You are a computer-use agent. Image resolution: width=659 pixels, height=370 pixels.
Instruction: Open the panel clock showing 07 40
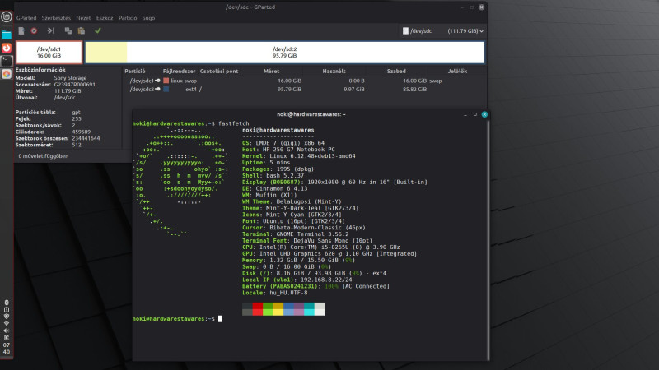[x=7, y=348]
